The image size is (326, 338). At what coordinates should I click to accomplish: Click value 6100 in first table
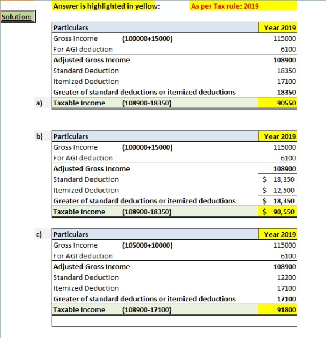(288, 49)
